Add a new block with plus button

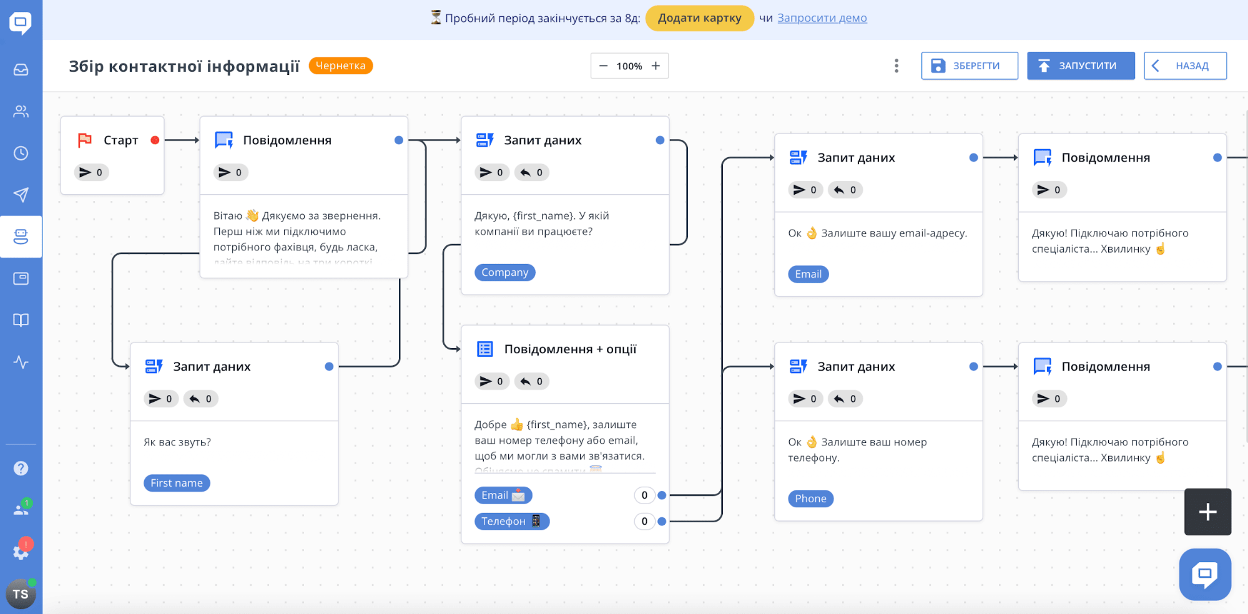tap(1208, 512)
